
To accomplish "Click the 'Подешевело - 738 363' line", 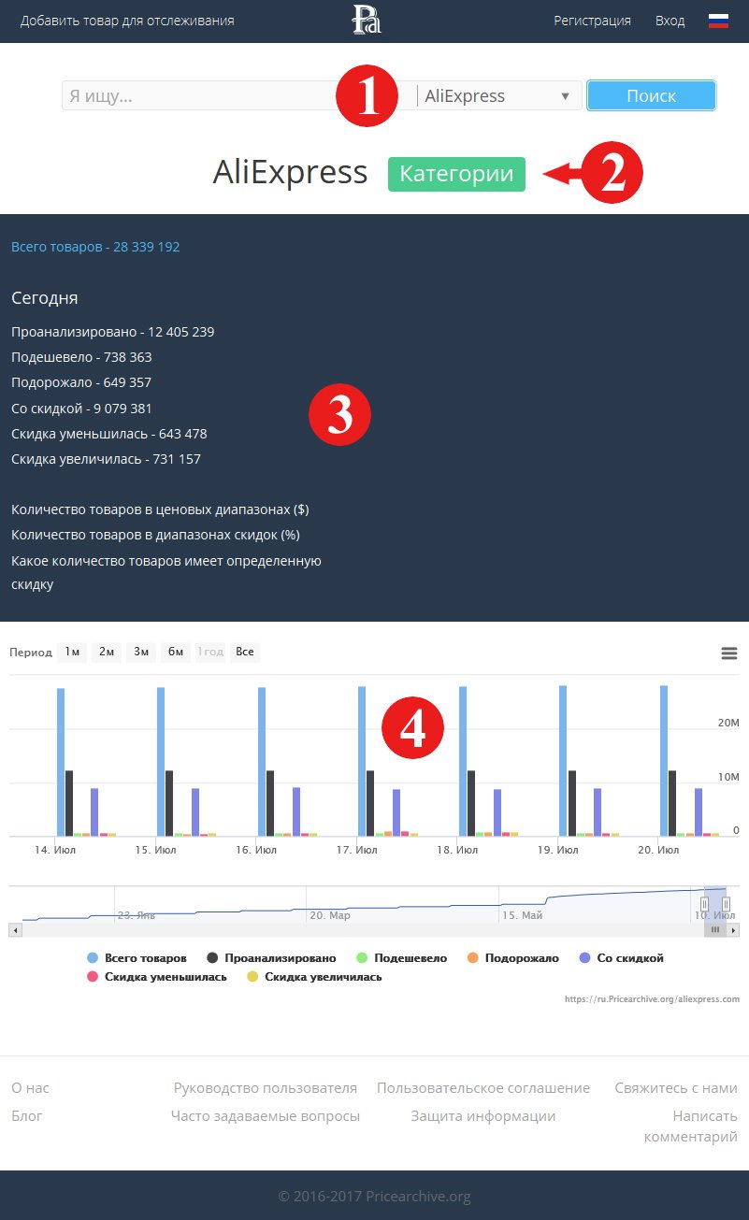I will click(x=81, y=357).
